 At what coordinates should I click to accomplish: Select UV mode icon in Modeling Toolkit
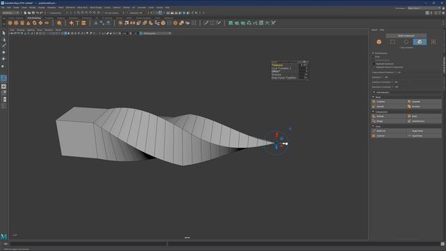coord(433,42)
